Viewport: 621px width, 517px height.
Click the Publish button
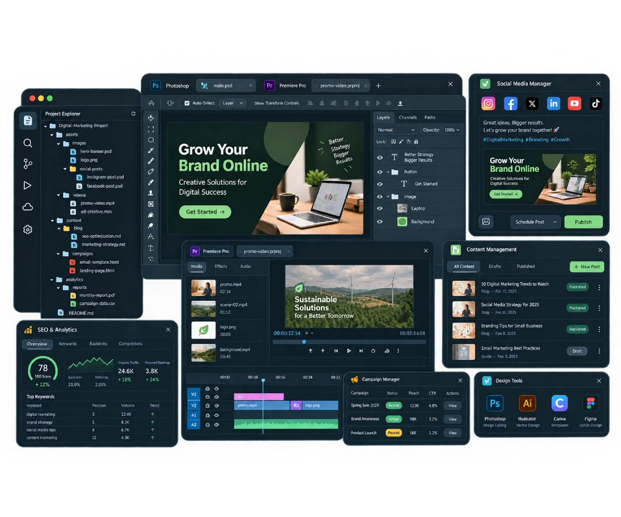583,222
